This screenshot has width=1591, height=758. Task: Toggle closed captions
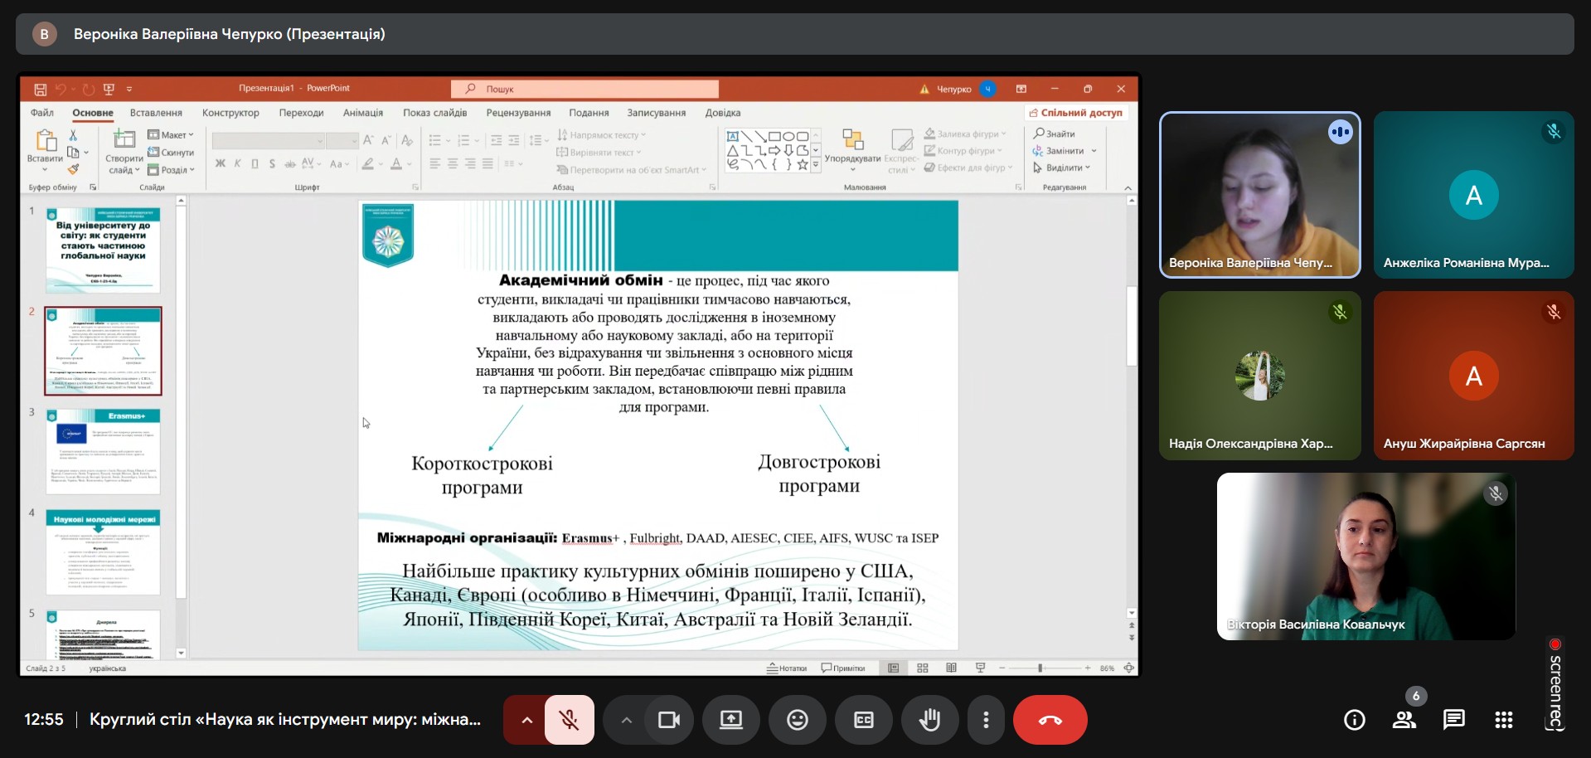point(863,720)
